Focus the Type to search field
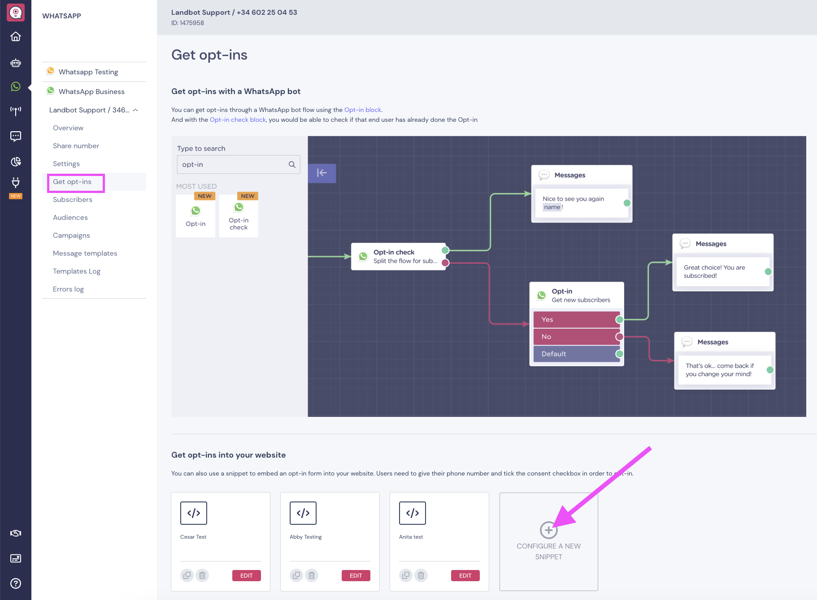Image resolution: width=817 pixels, height=600 pixels. (x=239, y=164)
